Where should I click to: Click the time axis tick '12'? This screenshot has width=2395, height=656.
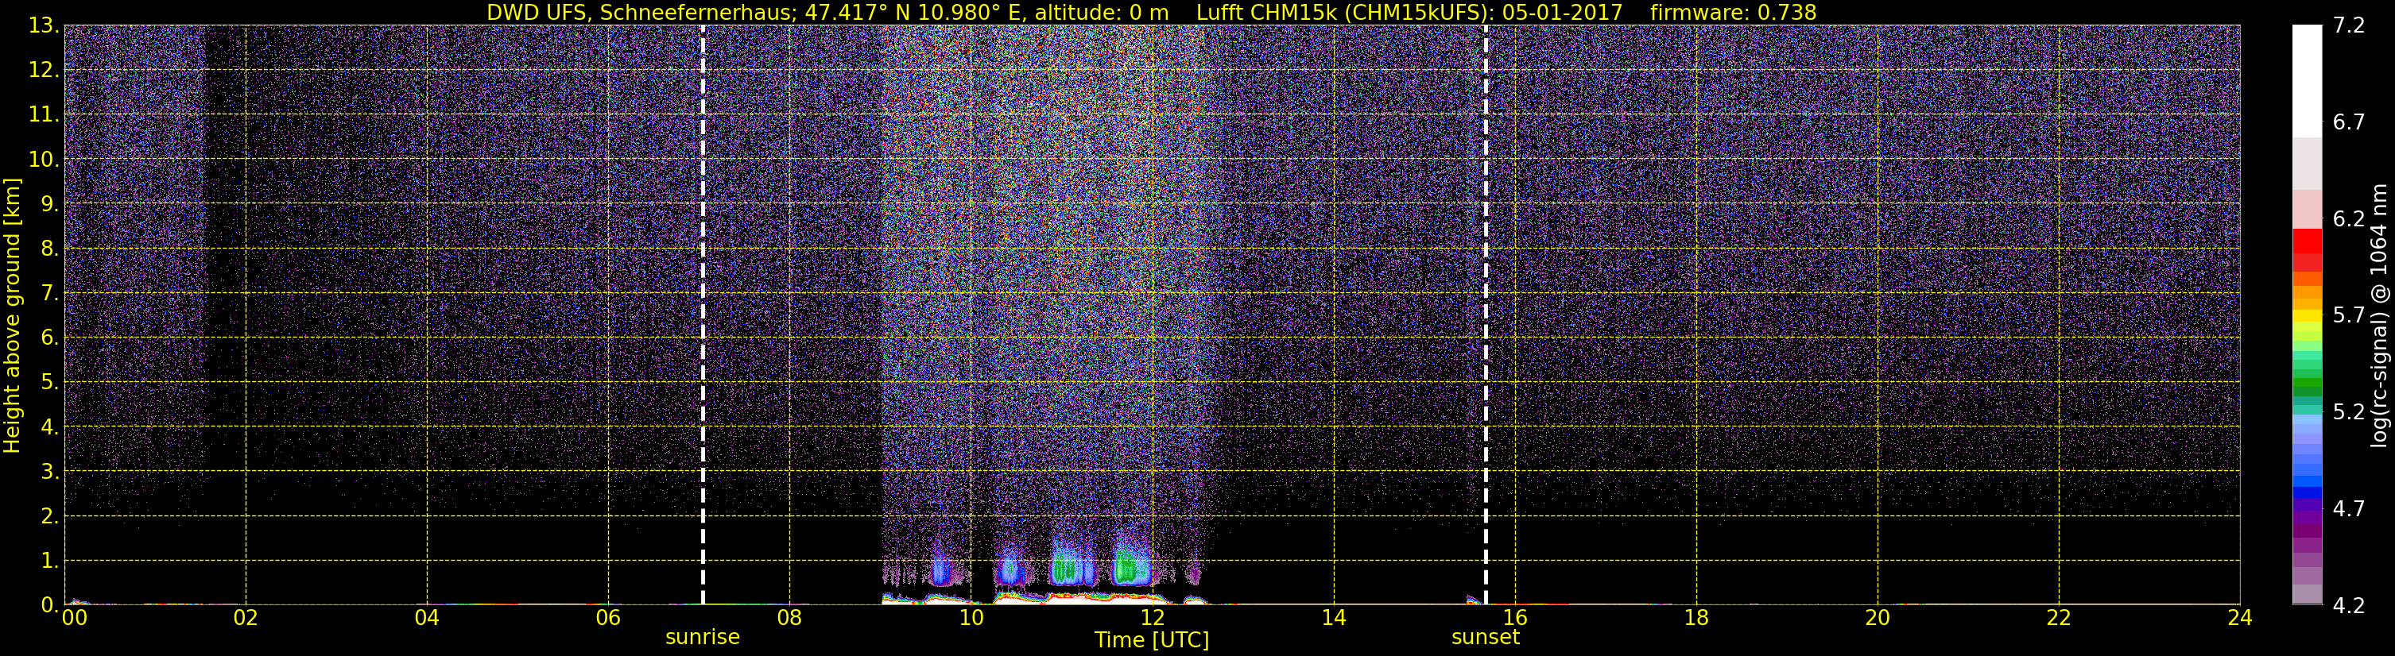point(1152,618)
